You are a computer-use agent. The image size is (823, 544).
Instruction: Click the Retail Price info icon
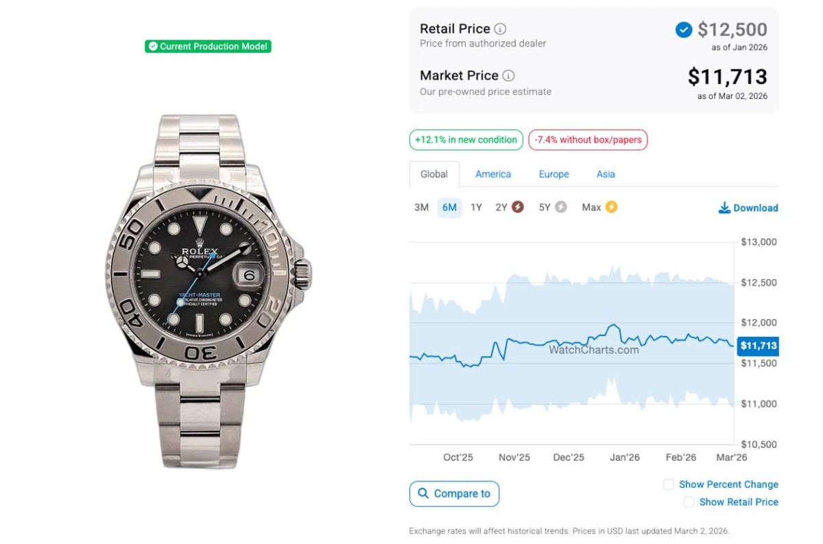(x=501, y=29)
